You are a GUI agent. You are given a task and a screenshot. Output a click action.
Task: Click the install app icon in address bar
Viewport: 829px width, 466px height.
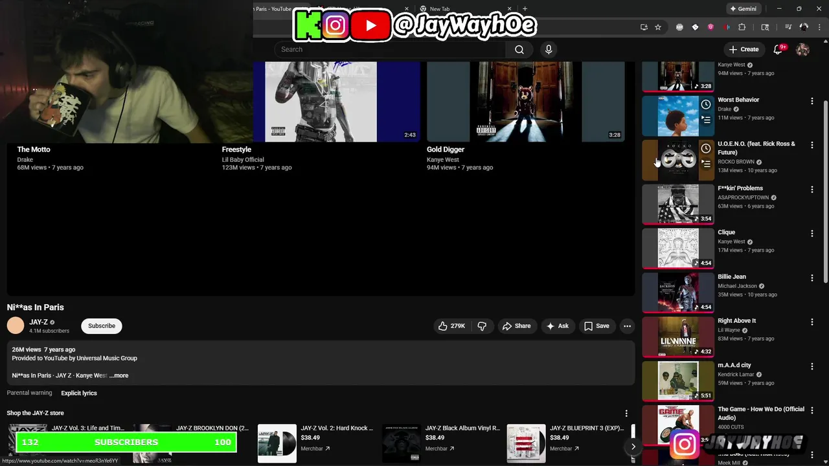coord(644,27)
